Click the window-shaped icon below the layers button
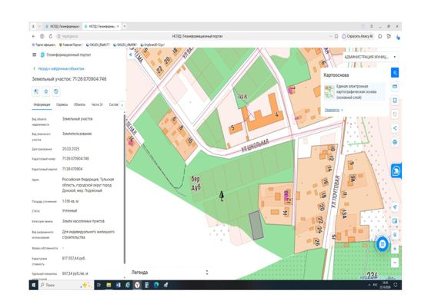Image resolution: width=431 pixels, height=304 pixels. 395,87
